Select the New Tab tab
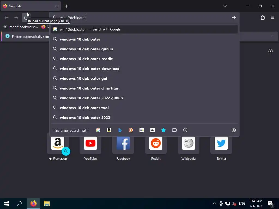Viewport: 279px width, 209px height. [x=31, y=6]
